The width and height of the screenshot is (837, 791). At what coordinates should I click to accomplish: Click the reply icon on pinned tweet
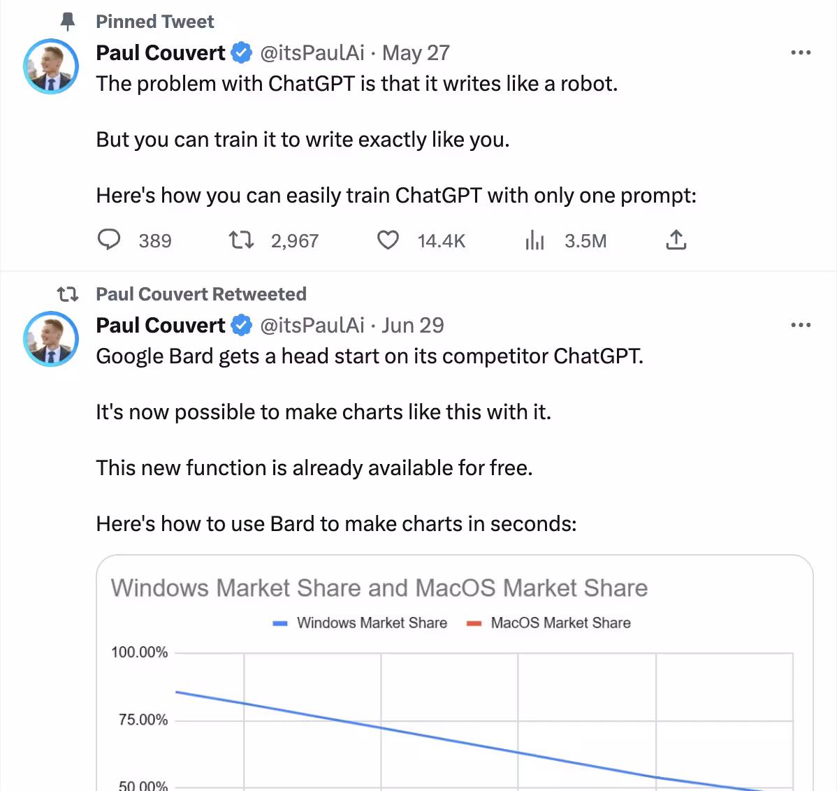click(108, 240)
